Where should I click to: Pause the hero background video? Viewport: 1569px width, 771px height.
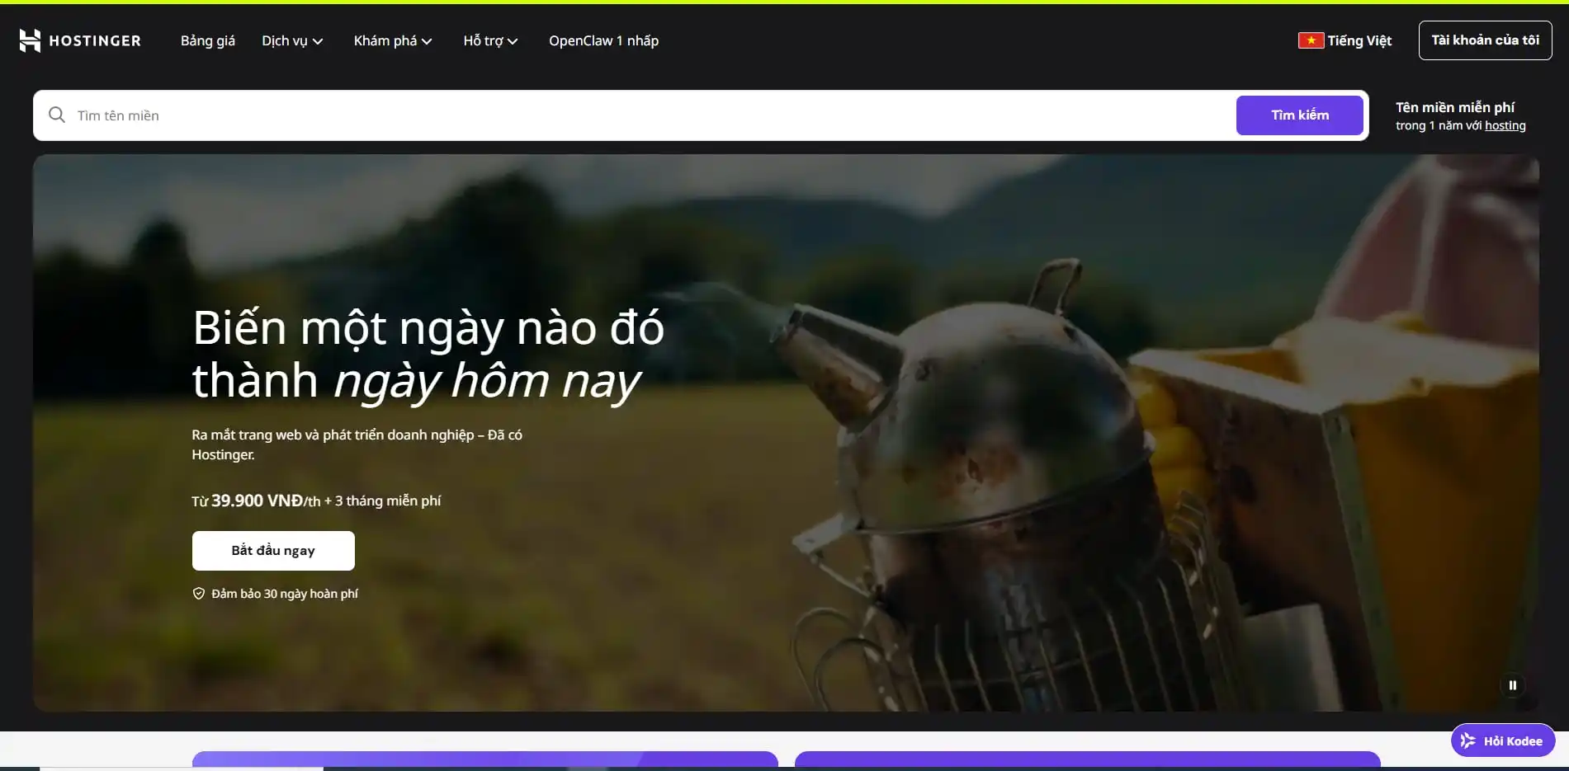(x=1513, y=684)
